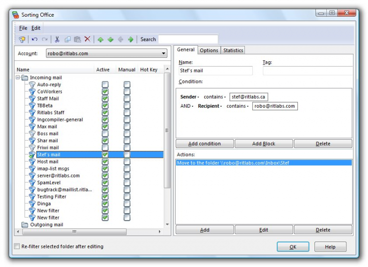Click the funnel icon beside Auto-reply
The image size is (368, 267).
(32, 85)
